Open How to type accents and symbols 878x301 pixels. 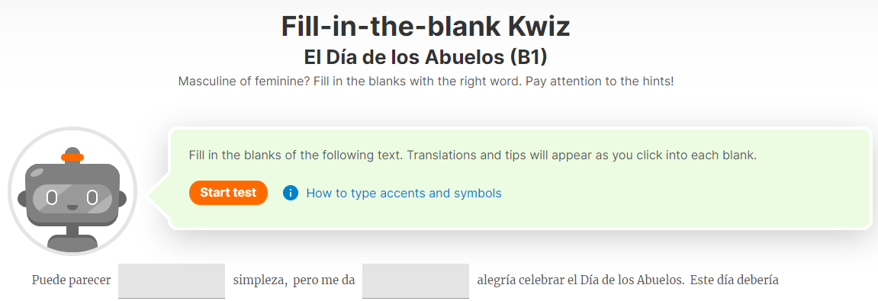coord(404,194)
